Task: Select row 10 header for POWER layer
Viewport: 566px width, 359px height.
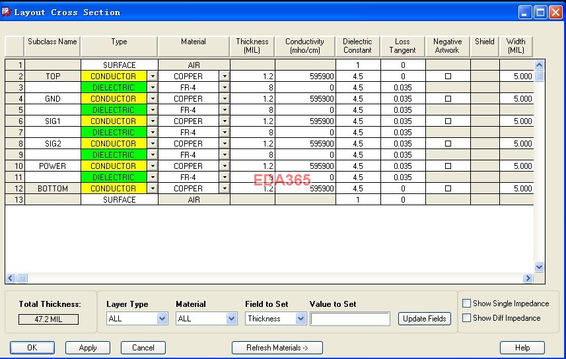Action: pos(15,166)
